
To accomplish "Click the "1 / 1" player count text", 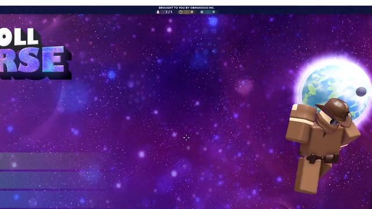I will [x=169, y=12].
